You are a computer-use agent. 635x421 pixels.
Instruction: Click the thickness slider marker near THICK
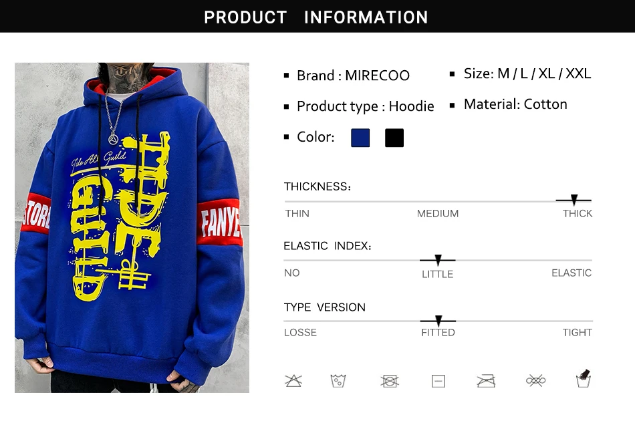574,200
